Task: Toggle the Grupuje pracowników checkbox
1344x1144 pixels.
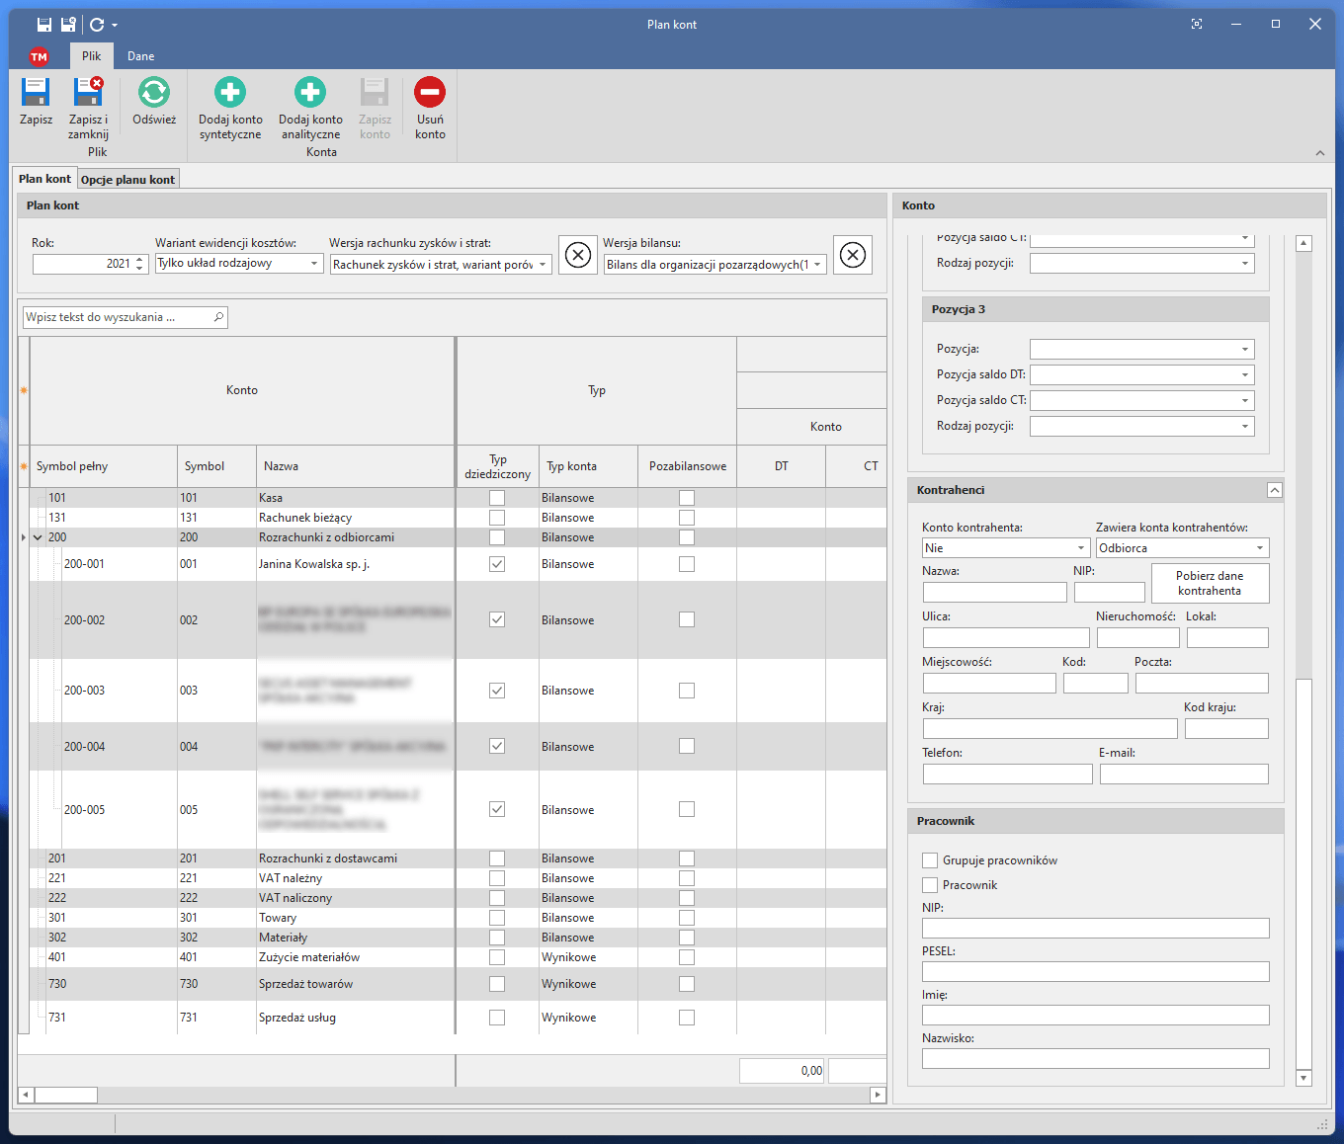Action: [930, 860]
